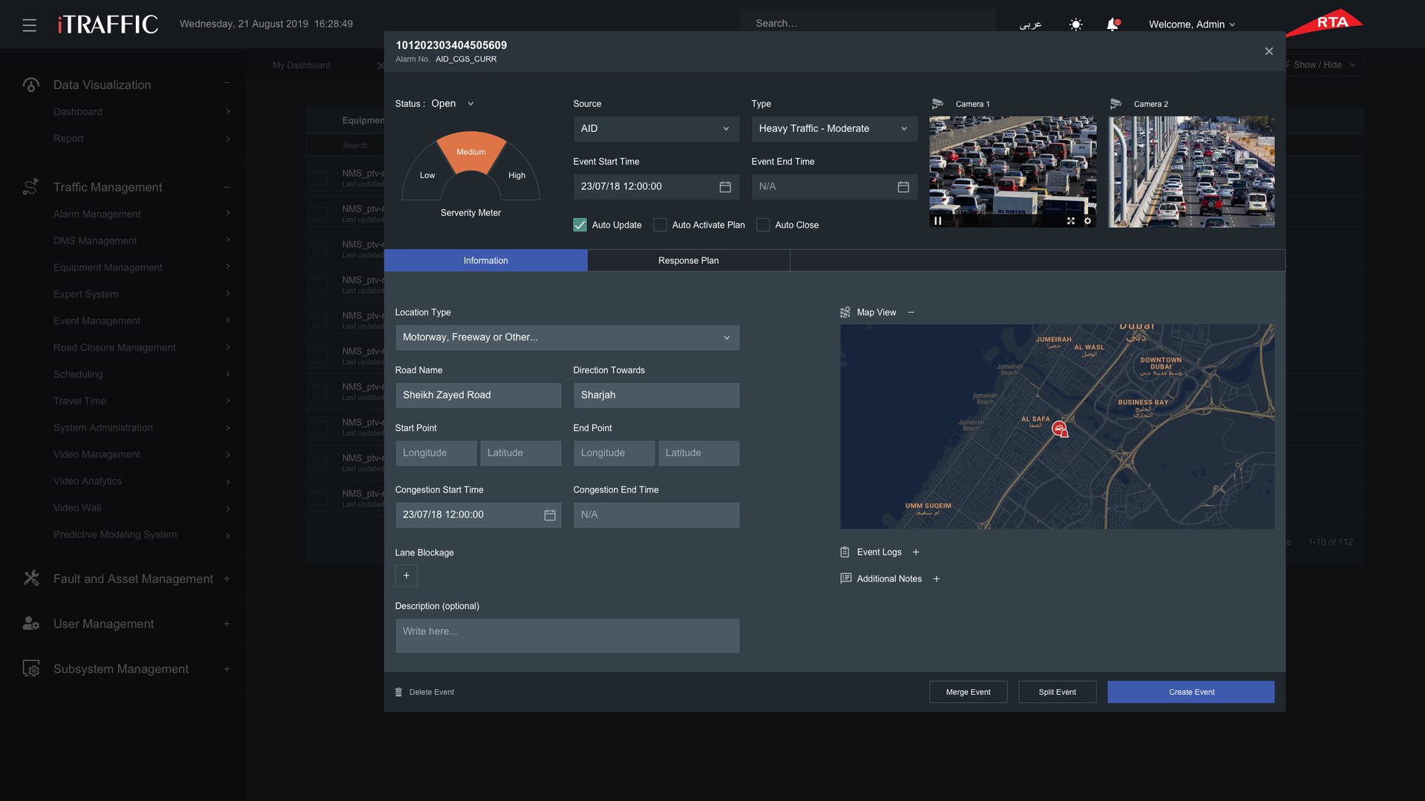Expand Camera 1 feed to fullscreen
Viewport: 1425px width, 801px height.
click(1071, 221)
